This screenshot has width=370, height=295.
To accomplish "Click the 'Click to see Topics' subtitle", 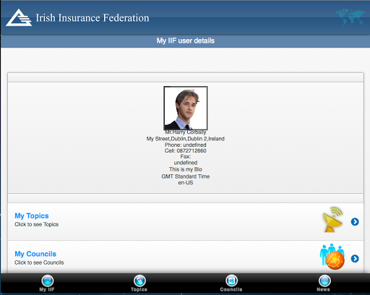I will pos(36,224).
